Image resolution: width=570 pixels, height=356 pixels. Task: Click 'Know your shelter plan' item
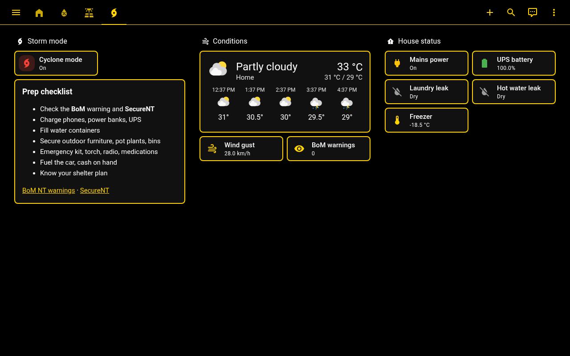[x=73, y=173]
